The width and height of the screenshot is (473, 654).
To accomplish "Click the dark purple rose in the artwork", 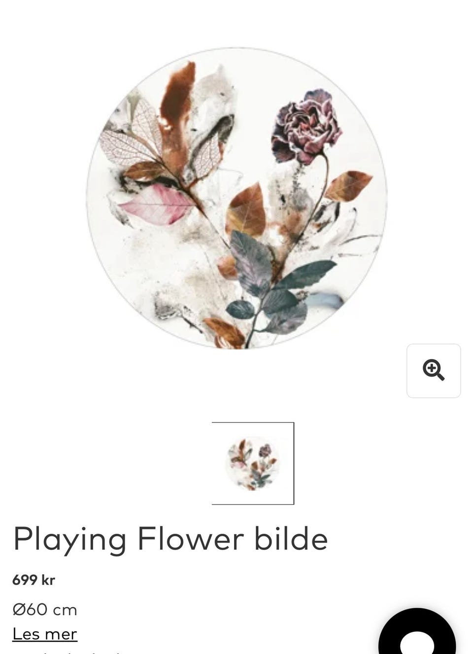I will pyautogui.click(x=306, y=127).
